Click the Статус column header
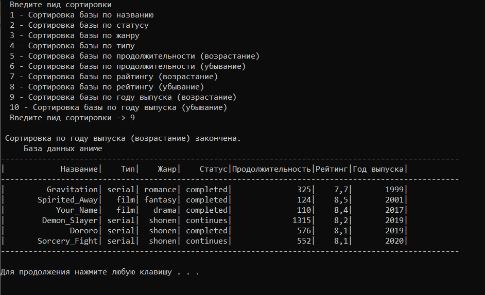The image size is (485, 295). tap(214, 169)
